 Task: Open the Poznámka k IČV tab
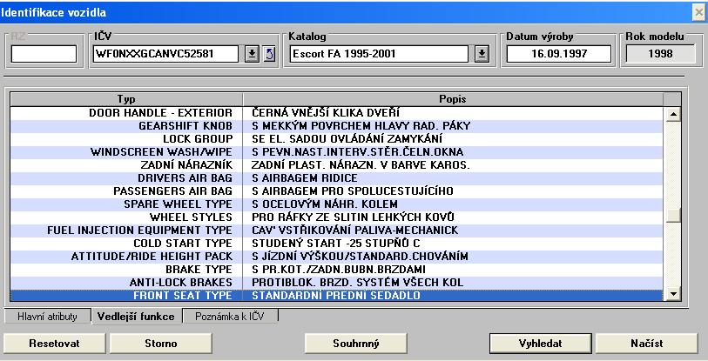230,316
